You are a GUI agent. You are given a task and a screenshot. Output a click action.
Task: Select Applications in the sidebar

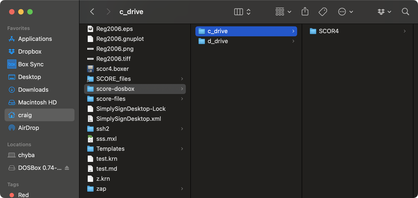click(x=35, y=39)
